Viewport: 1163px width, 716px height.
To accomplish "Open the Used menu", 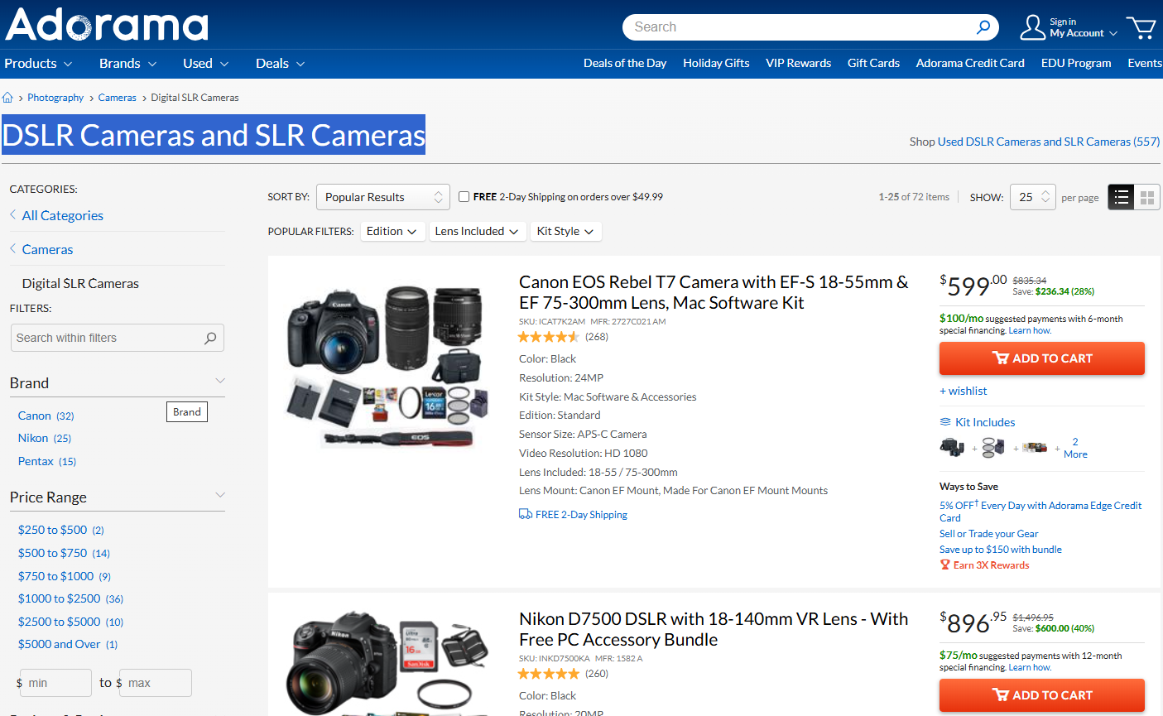I will coord(206,64).
